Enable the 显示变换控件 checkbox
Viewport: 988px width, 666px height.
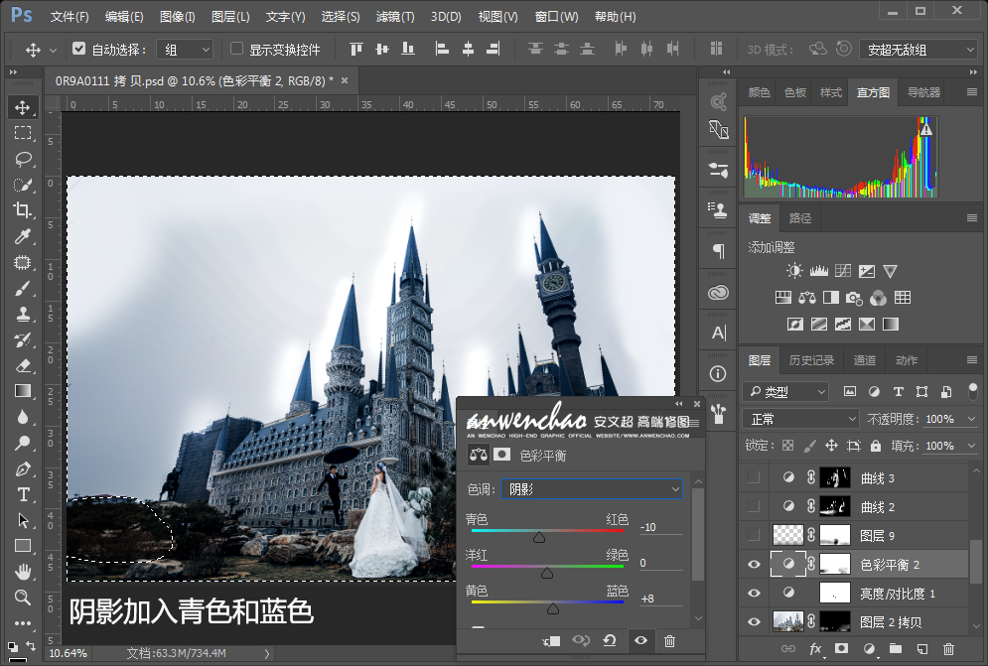coord(237,49)
